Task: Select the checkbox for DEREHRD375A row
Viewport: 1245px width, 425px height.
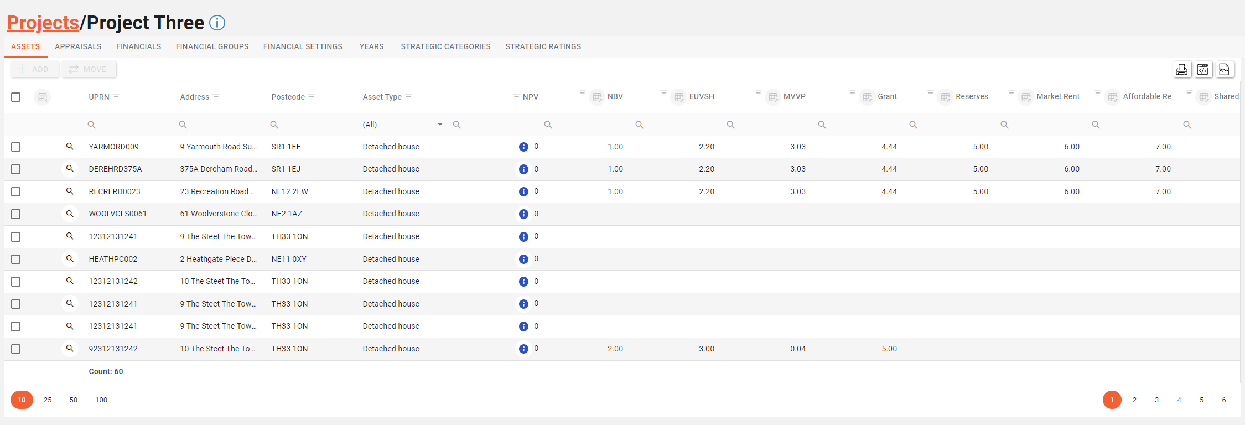Action: point(16,169)
